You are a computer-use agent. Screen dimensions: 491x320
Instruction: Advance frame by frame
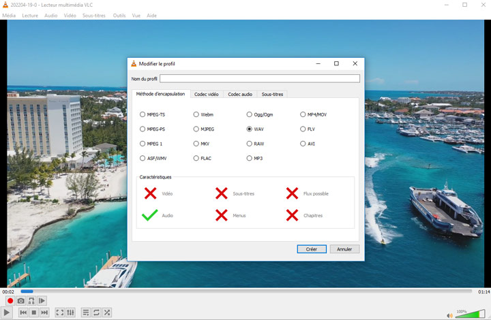[x=42, y=301]
